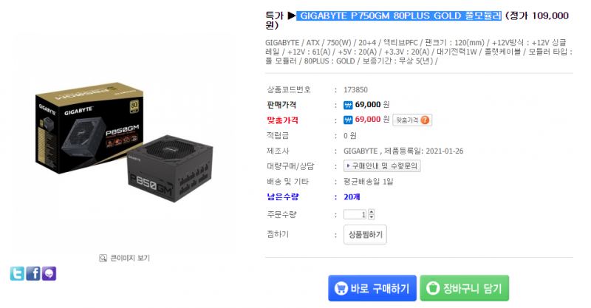Click the shopping cart icon on 바로 구매하기
591x308 pixels.
tap(341, 288)
